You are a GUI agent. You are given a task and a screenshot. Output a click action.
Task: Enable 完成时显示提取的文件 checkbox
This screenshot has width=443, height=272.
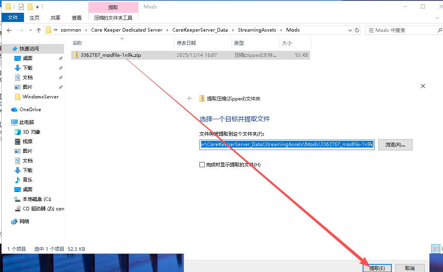point(202,164)
